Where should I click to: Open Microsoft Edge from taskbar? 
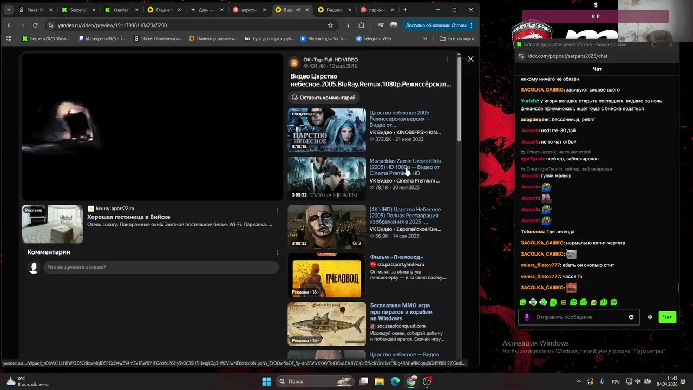(x=395, y=381)
